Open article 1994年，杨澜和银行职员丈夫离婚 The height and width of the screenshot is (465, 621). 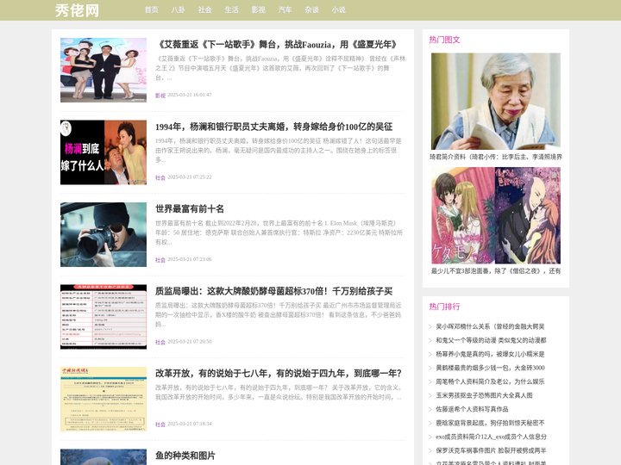coord(274,127)
